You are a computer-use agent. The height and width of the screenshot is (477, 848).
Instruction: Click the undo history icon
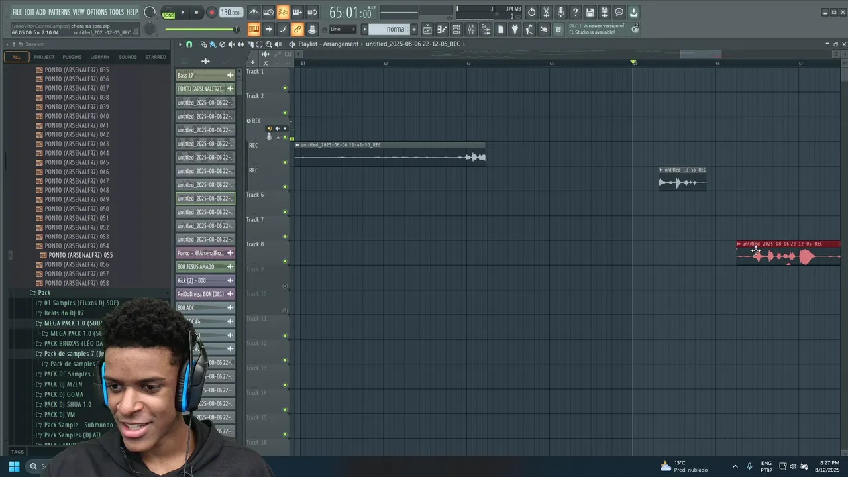pyautogui.click(x=531, y=12)
